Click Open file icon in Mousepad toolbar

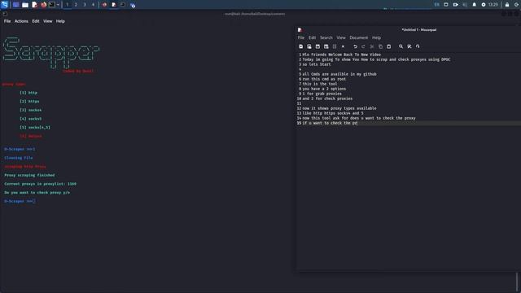click(309, 46)
